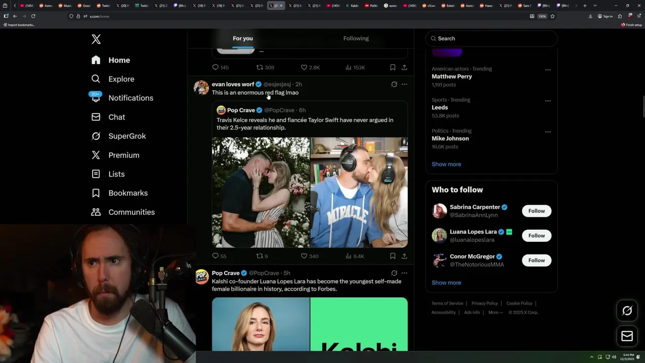
Task: Open Grok actions on Pop Crave Kalshi post
Action: click(x=394, y=273)
